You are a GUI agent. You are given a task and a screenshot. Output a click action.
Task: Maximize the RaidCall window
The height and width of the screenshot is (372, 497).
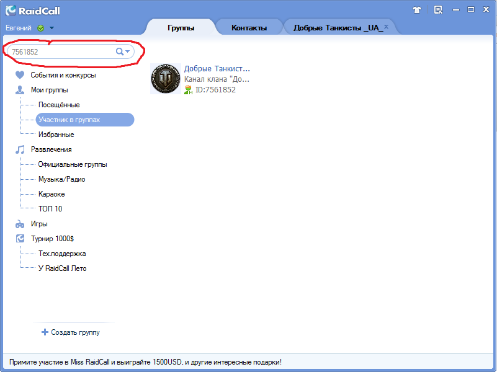[471, 9]
